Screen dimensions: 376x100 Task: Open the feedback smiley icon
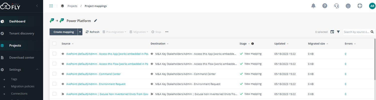[348, 6]
